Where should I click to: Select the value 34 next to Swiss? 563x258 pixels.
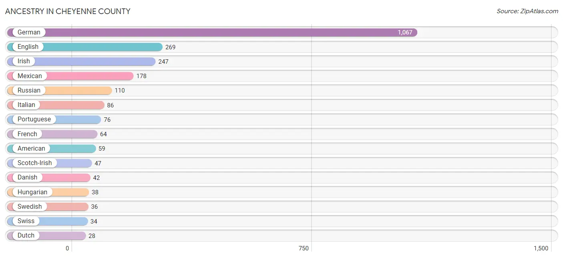click(x=94, y=222)
